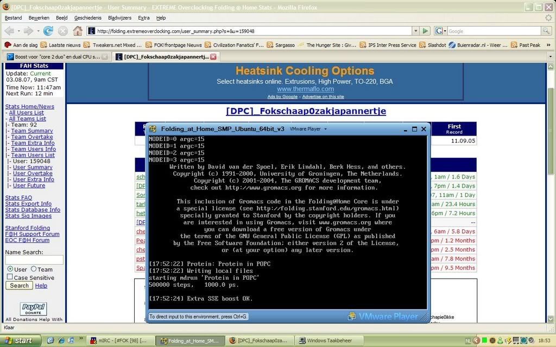
Task: Click the scrollbar down arrow of the page
Action: 551,319
